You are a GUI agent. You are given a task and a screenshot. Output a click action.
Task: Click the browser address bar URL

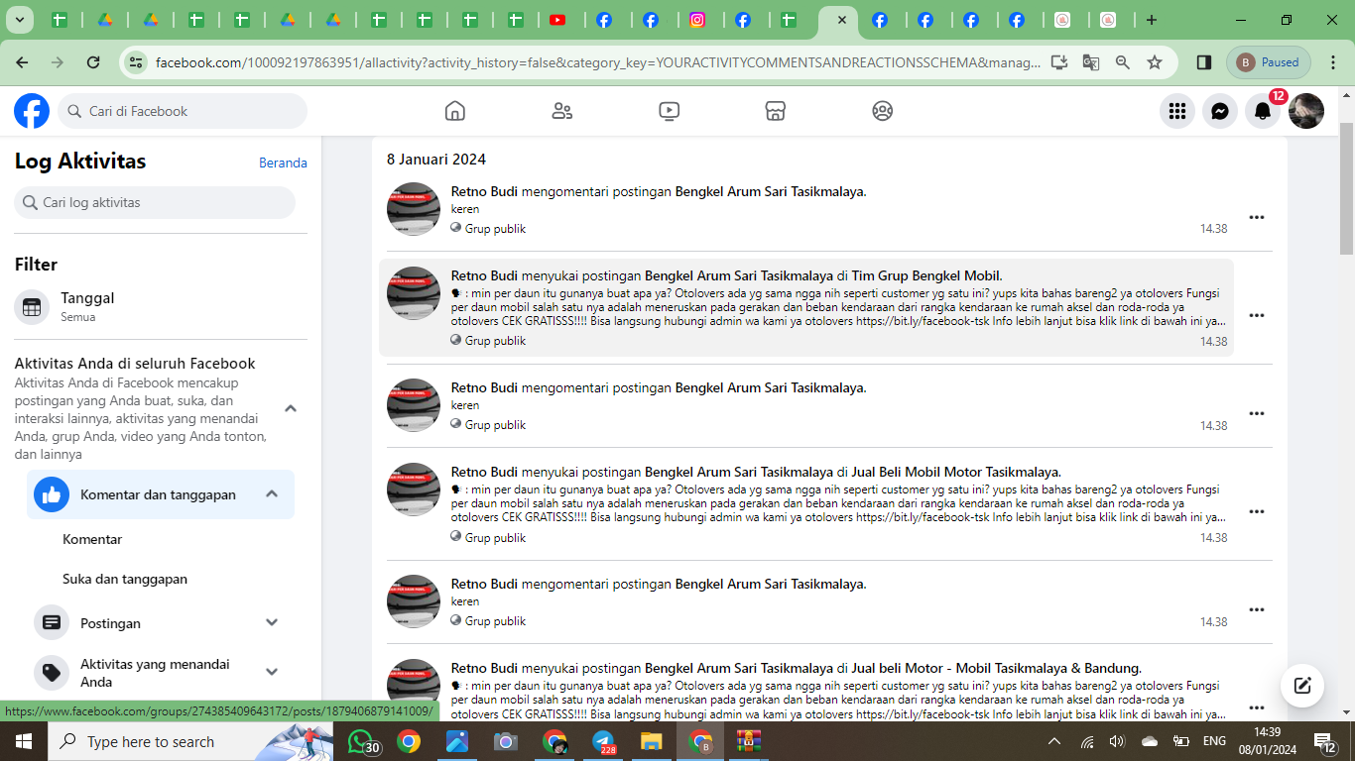[598, 62]
